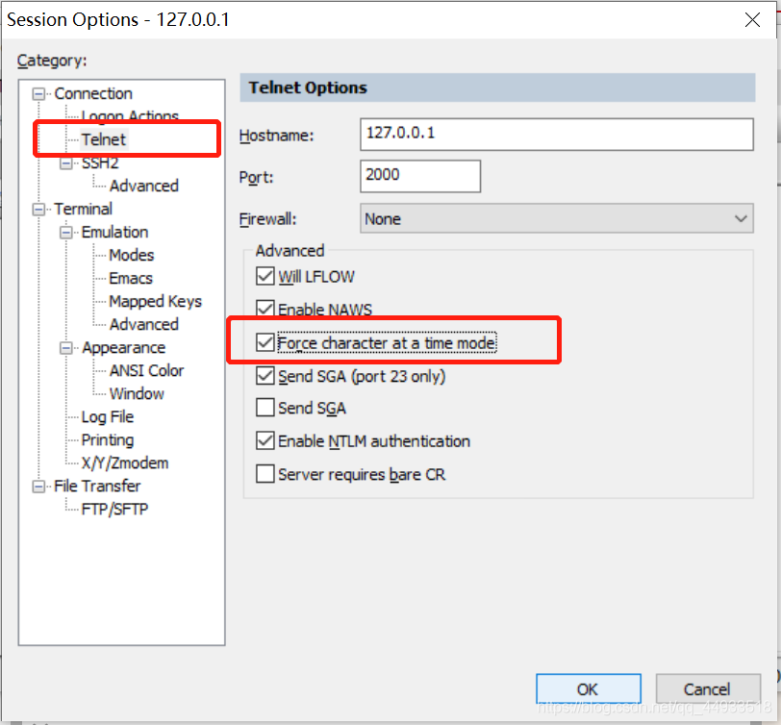This screenshot has width=781, height=725.
Task: Open the X/Y/Zmodem category
Action: (x=125, y=463)
